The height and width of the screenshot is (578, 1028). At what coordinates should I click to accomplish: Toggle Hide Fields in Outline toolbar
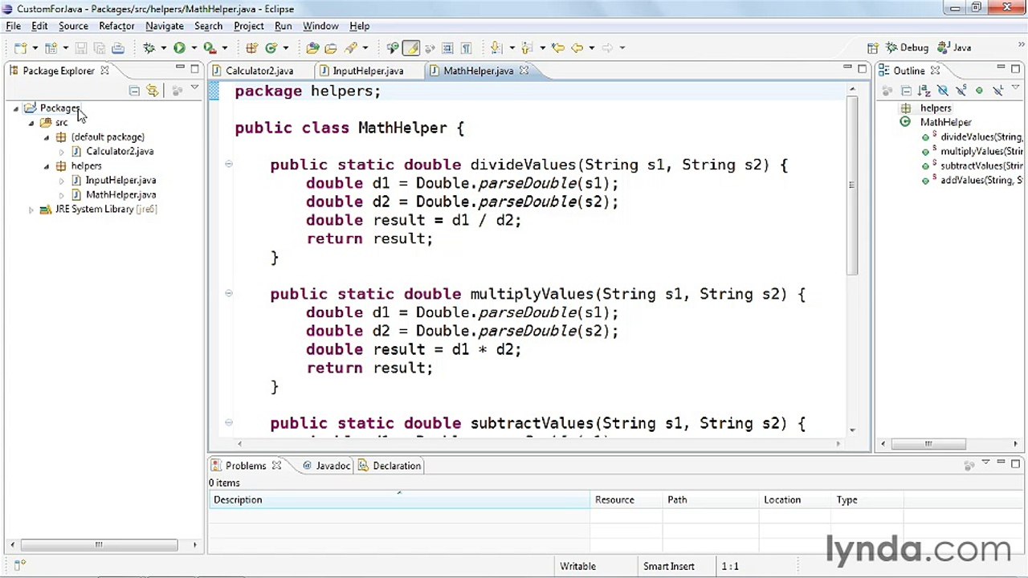point(942,91)
